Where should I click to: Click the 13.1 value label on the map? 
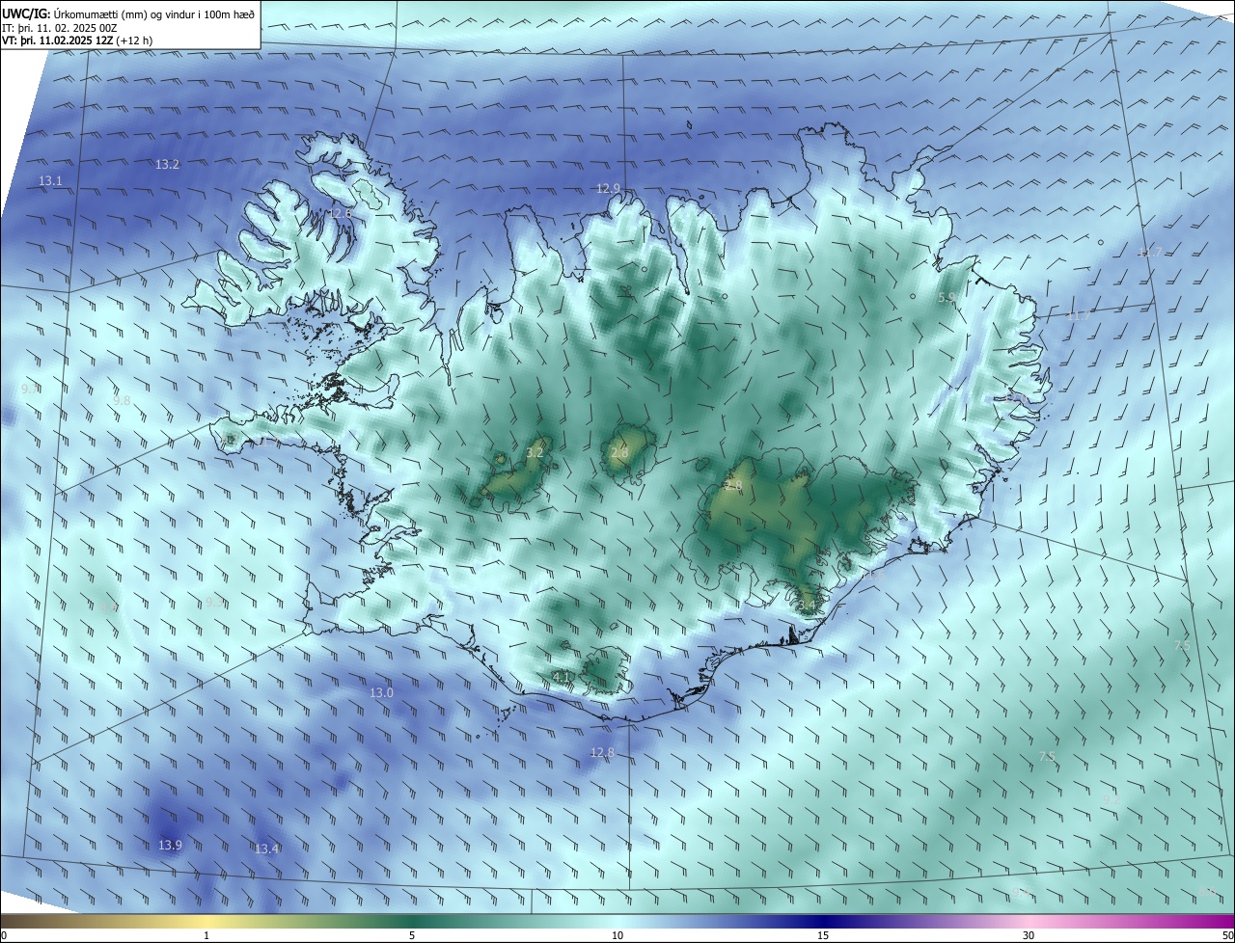[50, 181]
